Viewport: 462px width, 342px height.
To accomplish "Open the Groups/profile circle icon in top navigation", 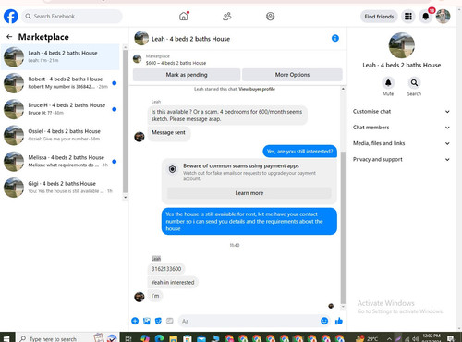I will (x=270, y=16).
